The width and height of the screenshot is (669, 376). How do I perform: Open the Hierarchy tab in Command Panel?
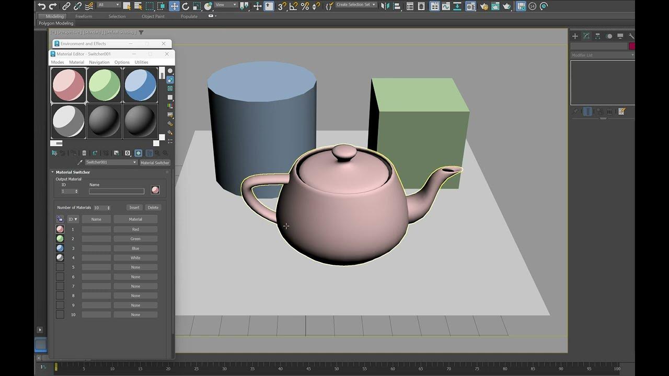(x=597, y=36)
